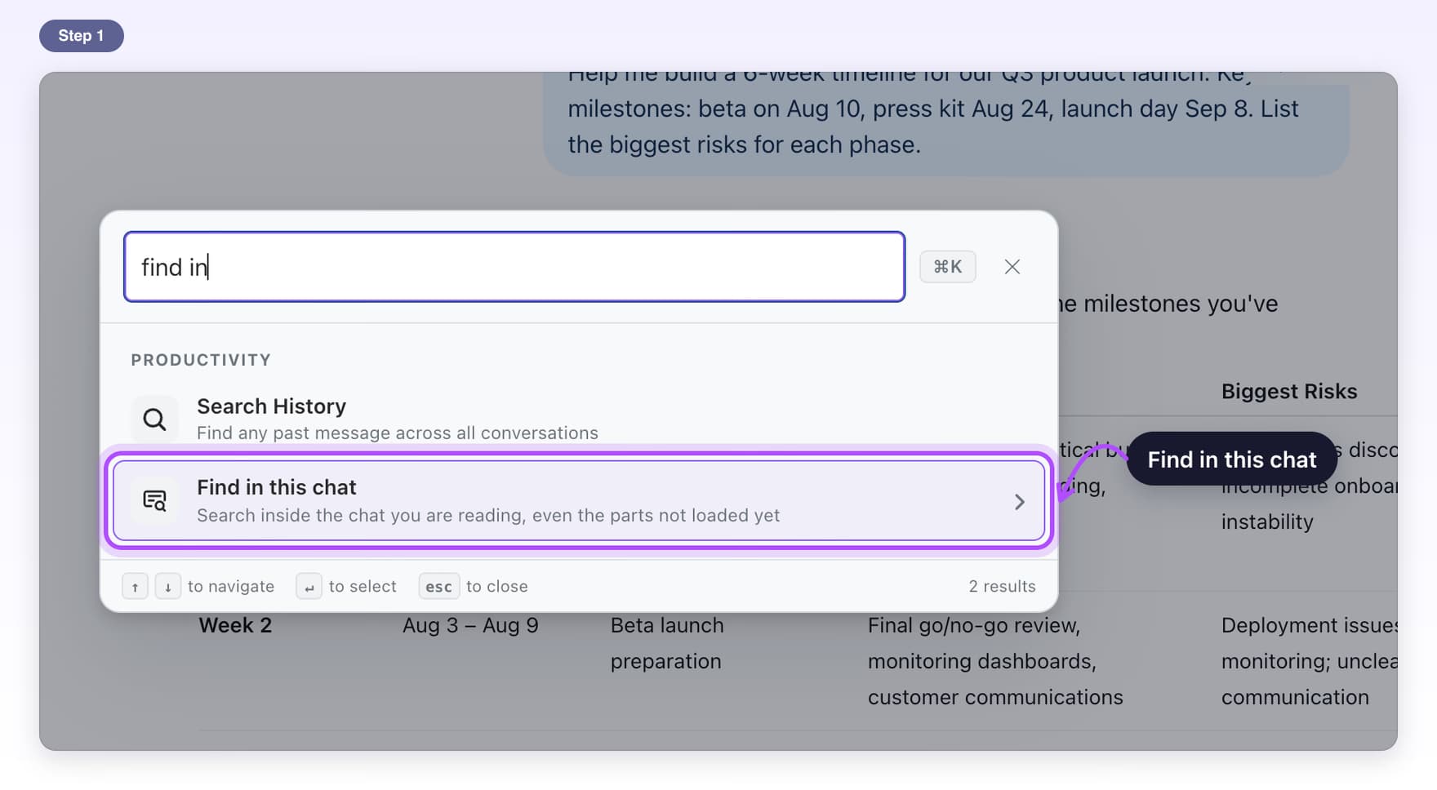Click the 'Week 2' table cell
Screen dimensions: 1437x790
pyautogui.click(x=235, y=625)
